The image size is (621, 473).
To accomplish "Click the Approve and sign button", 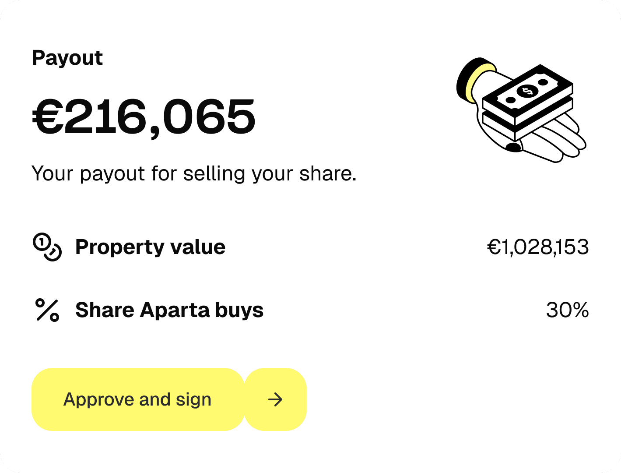I will [137, 399].
